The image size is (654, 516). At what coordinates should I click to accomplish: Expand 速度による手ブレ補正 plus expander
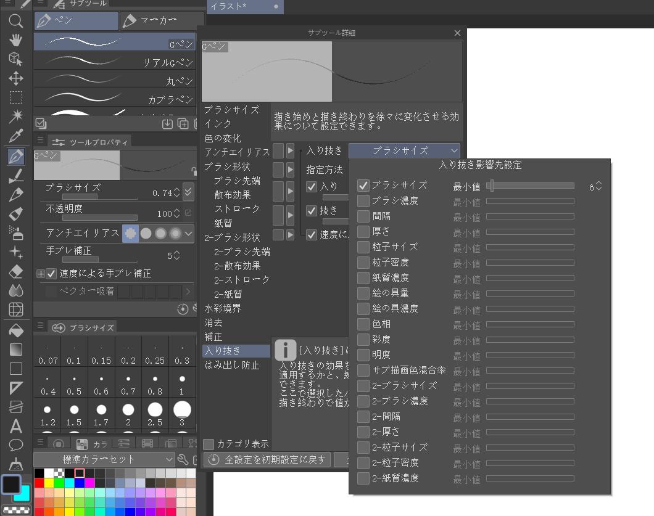coord(41,274)
